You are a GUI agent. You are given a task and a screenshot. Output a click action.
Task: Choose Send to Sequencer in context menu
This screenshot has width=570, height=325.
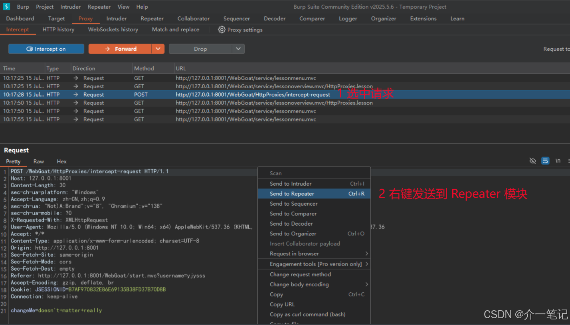(314, 204)
